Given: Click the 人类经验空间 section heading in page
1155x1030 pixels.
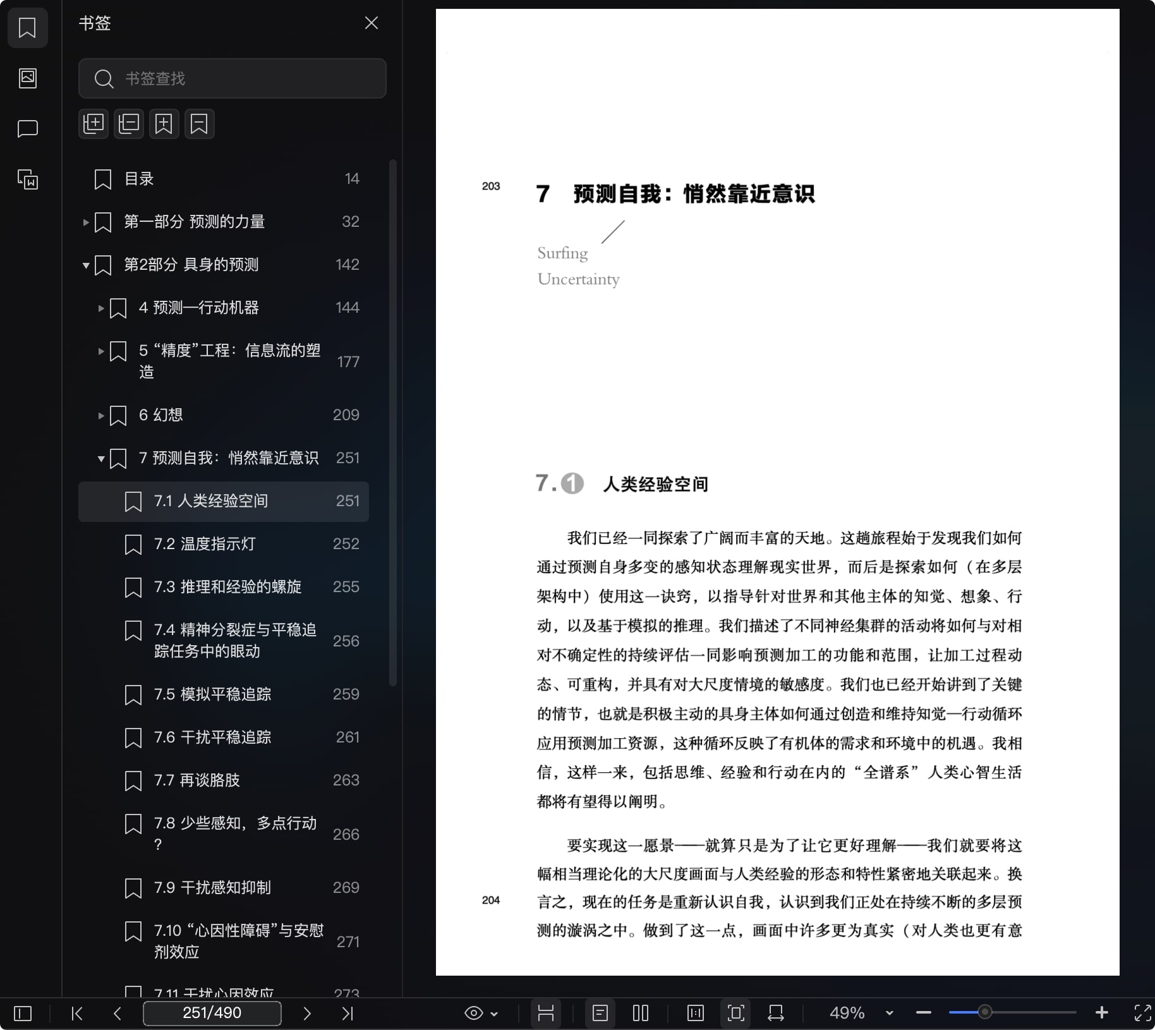Looking at the screenshot, I should coord(655,485).
